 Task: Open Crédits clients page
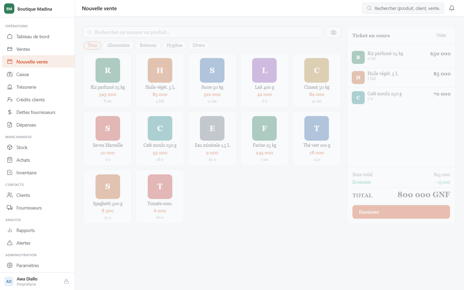point(38,100)
